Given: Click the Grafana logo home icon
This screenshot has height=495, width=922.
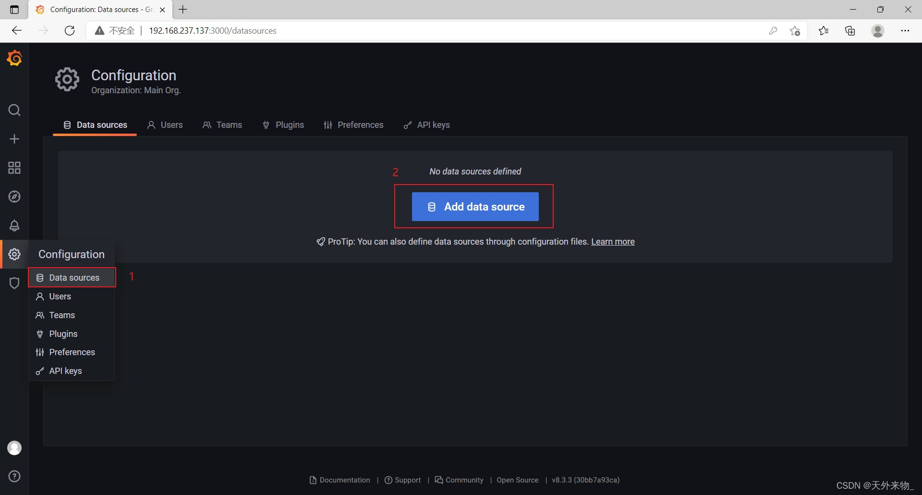Looking at the screenshot, I should (14, 58).
